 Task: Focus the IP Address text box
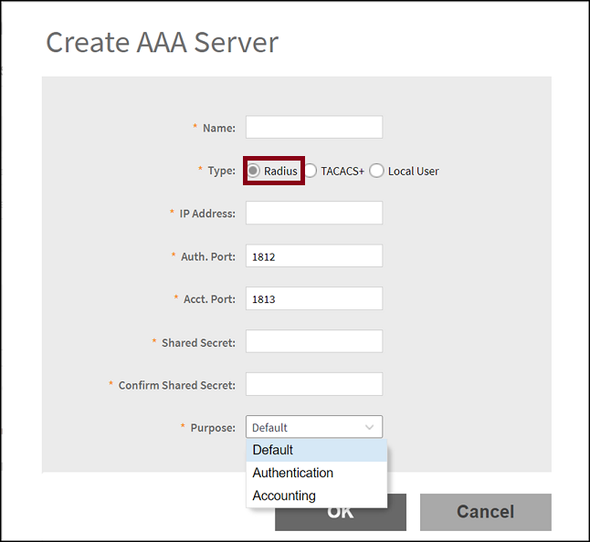pos(314,213)
